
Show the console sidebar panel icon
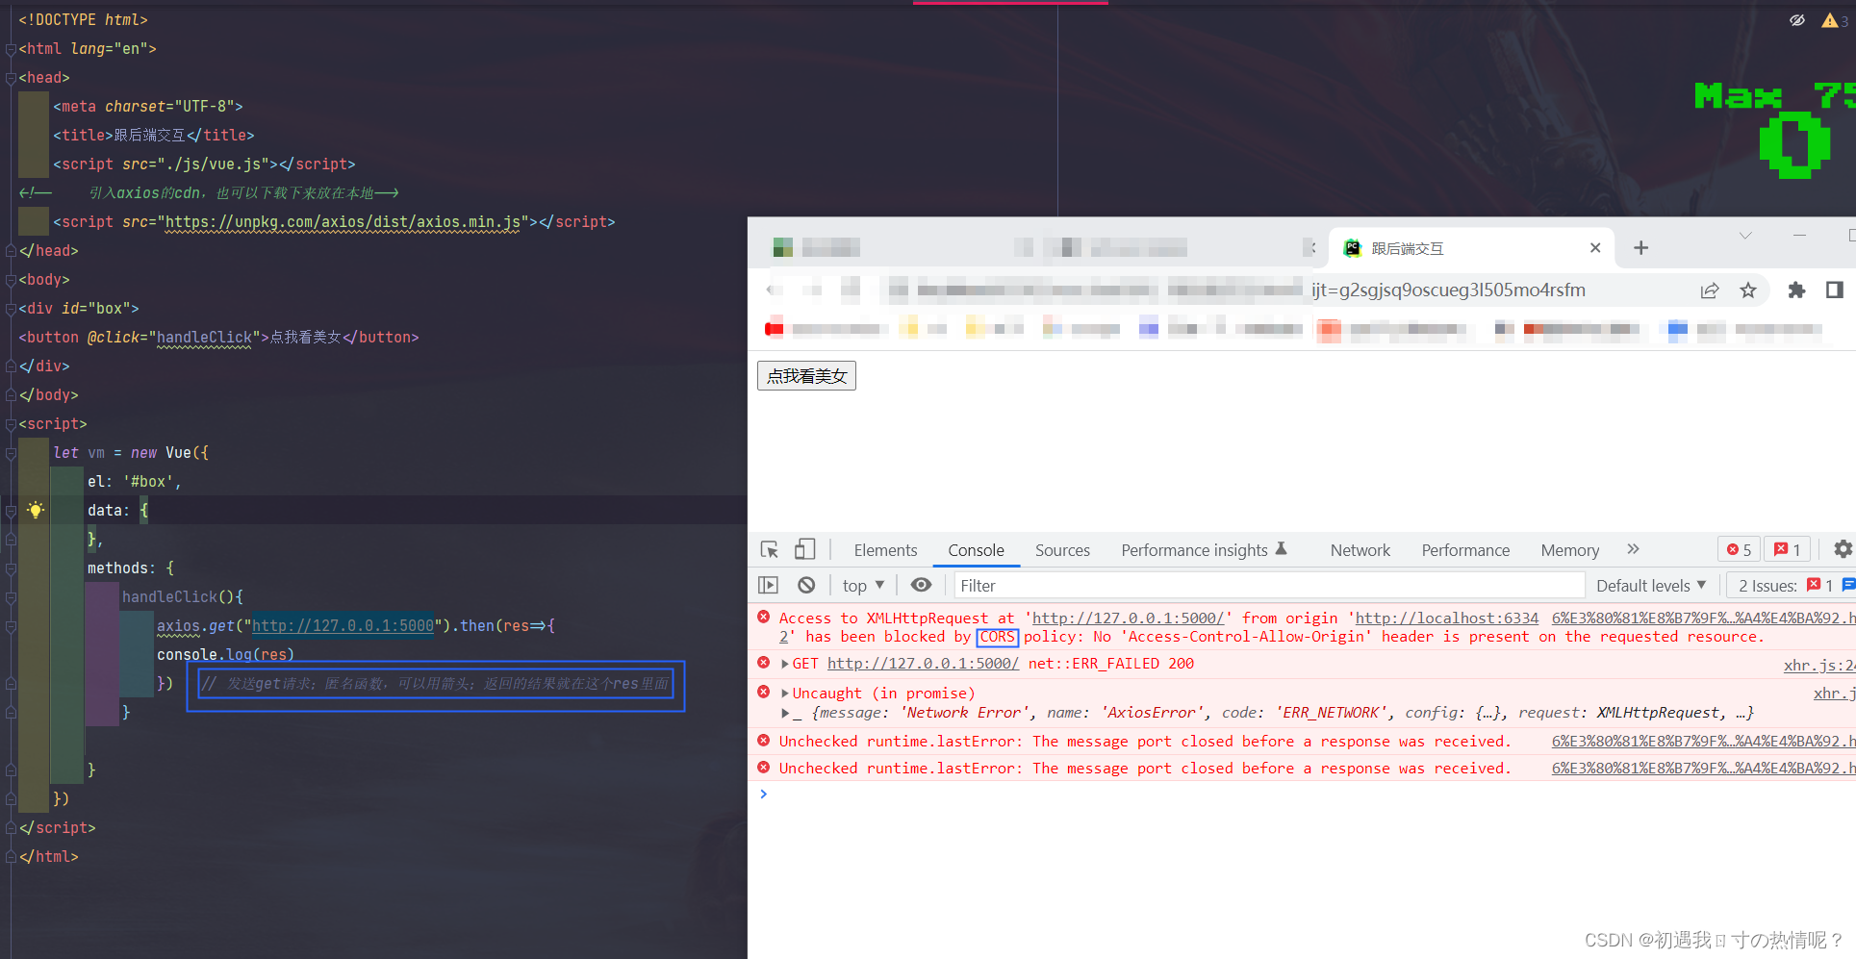(768, 585)
